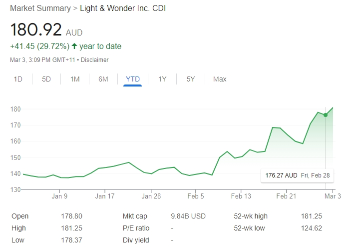This screenshot has width=358, height=252.
Task: Click the 52-wk high value 181.25
Action: [x=312, y=216]
